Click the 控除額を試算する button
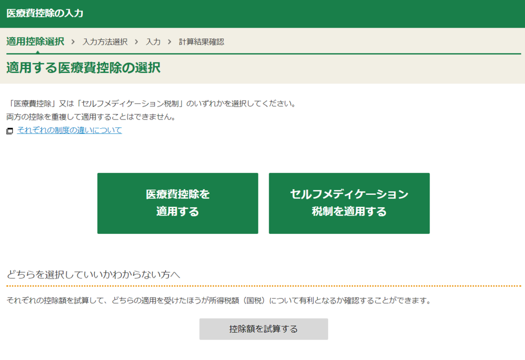Image resolution: width=525 pixels, height=360 pixels. (264, 329)
